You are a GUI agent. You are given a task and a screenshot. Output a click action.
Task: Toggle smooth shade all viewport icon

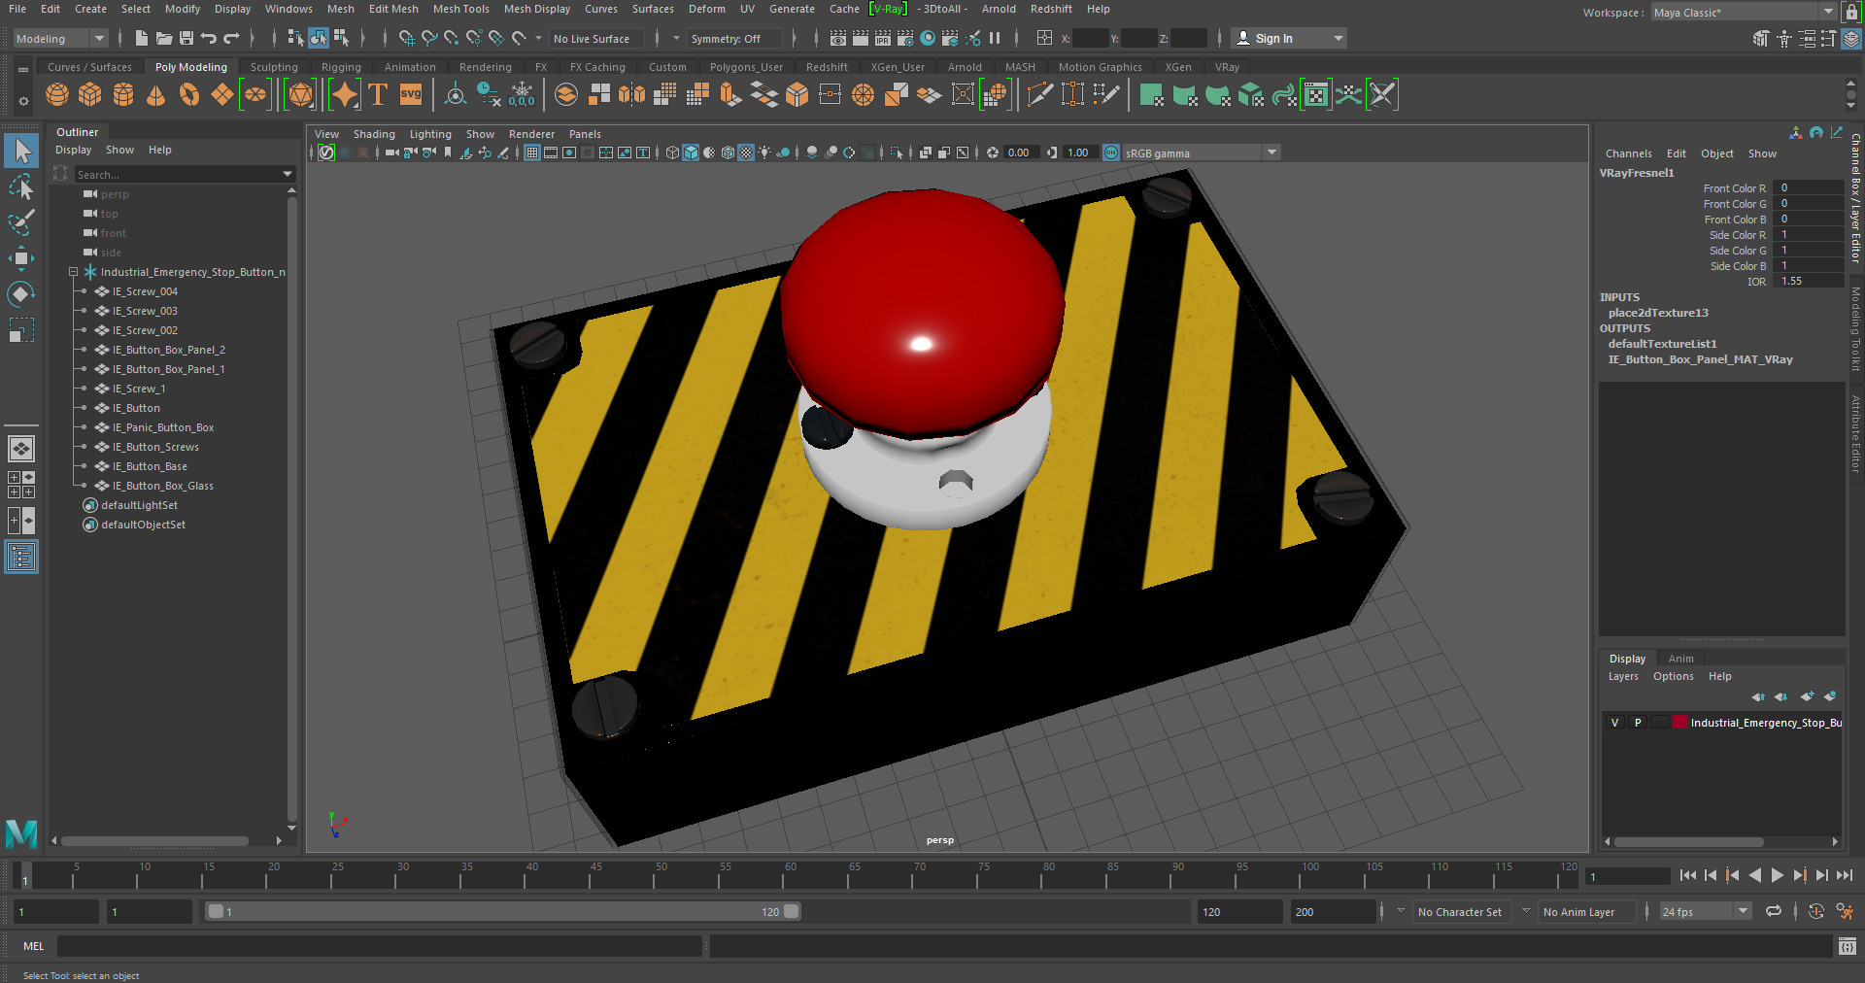[691, 153]
